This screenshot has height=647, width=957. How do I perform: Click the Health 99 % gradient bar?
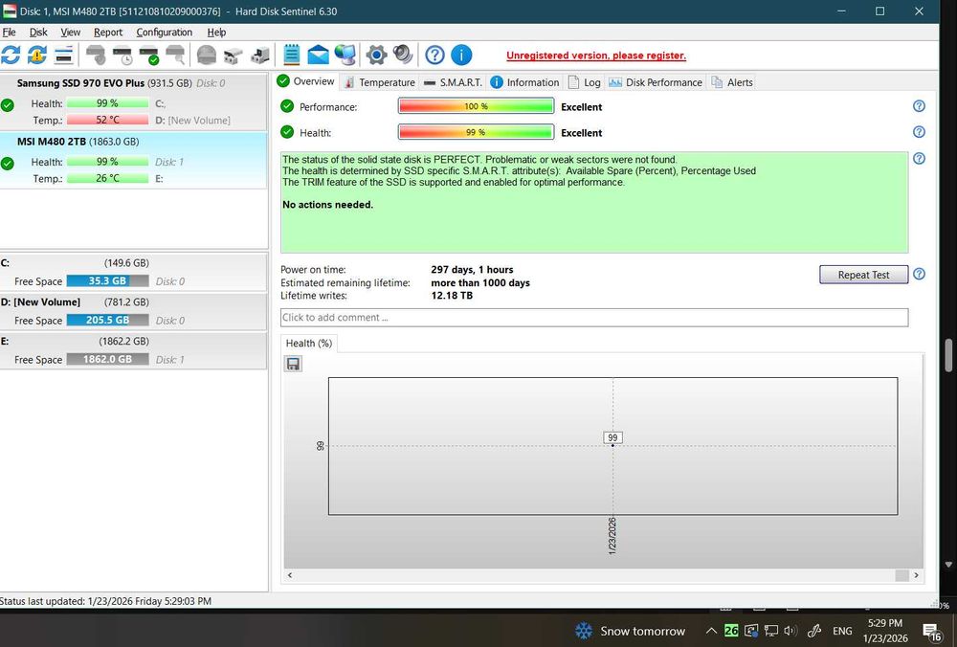476,132
